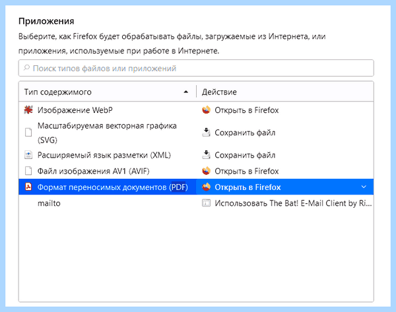Click the Тип содержимого column header
Screen dimensions: 396x312
coord(108,92)
